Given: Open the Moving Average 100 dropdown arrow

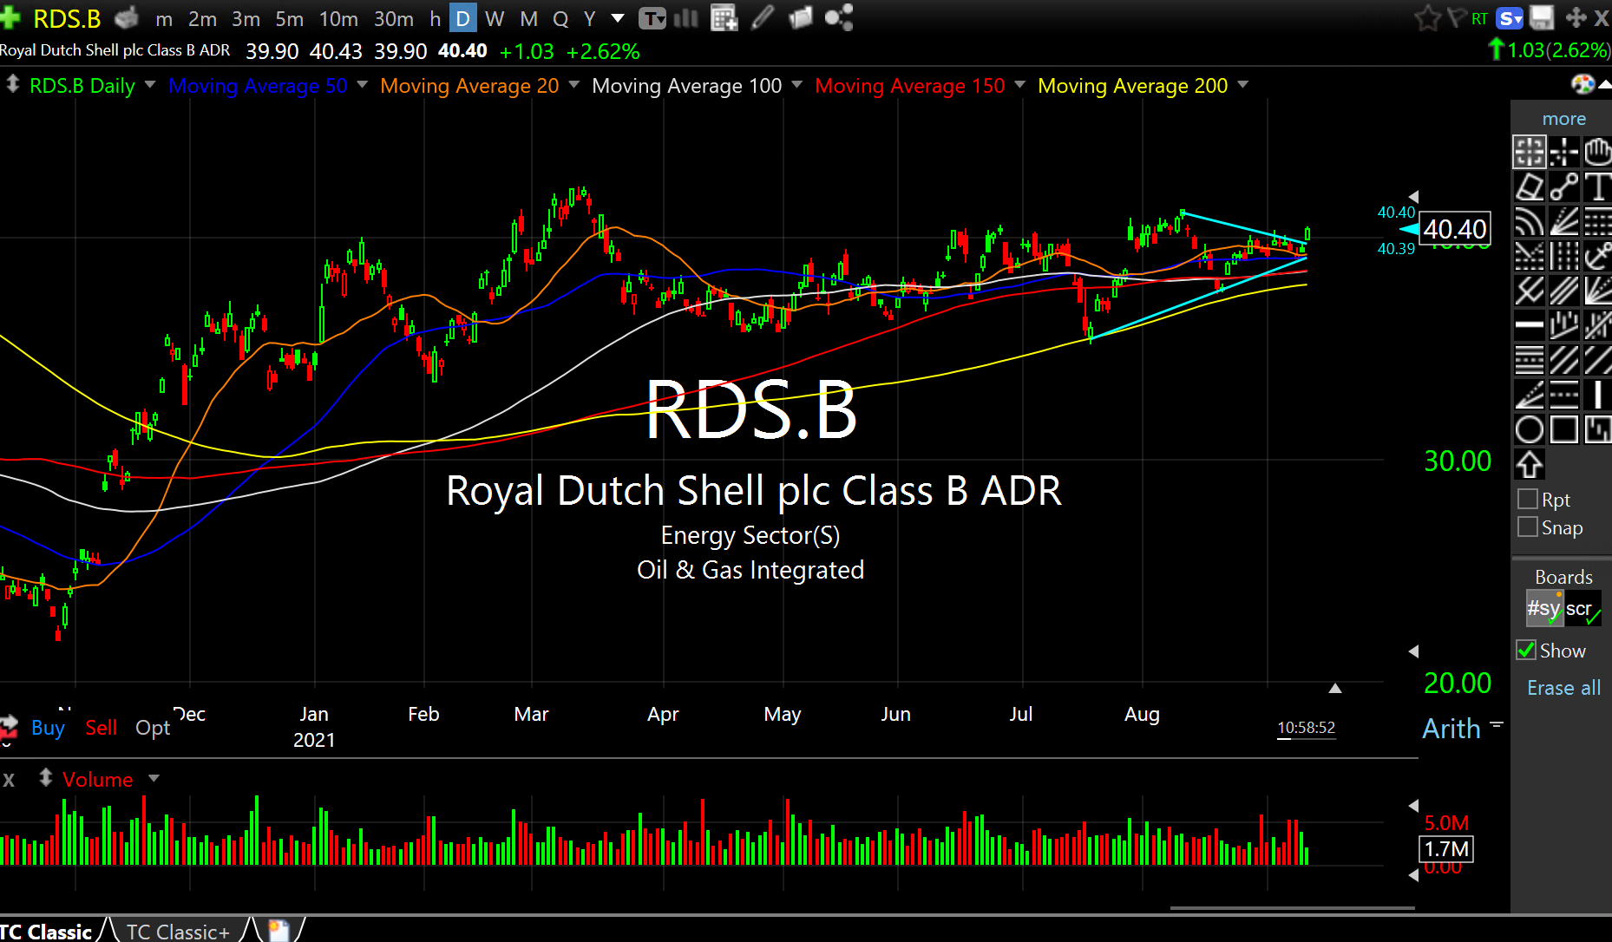Looking at the screenshot, I should (x=796, y=85).
